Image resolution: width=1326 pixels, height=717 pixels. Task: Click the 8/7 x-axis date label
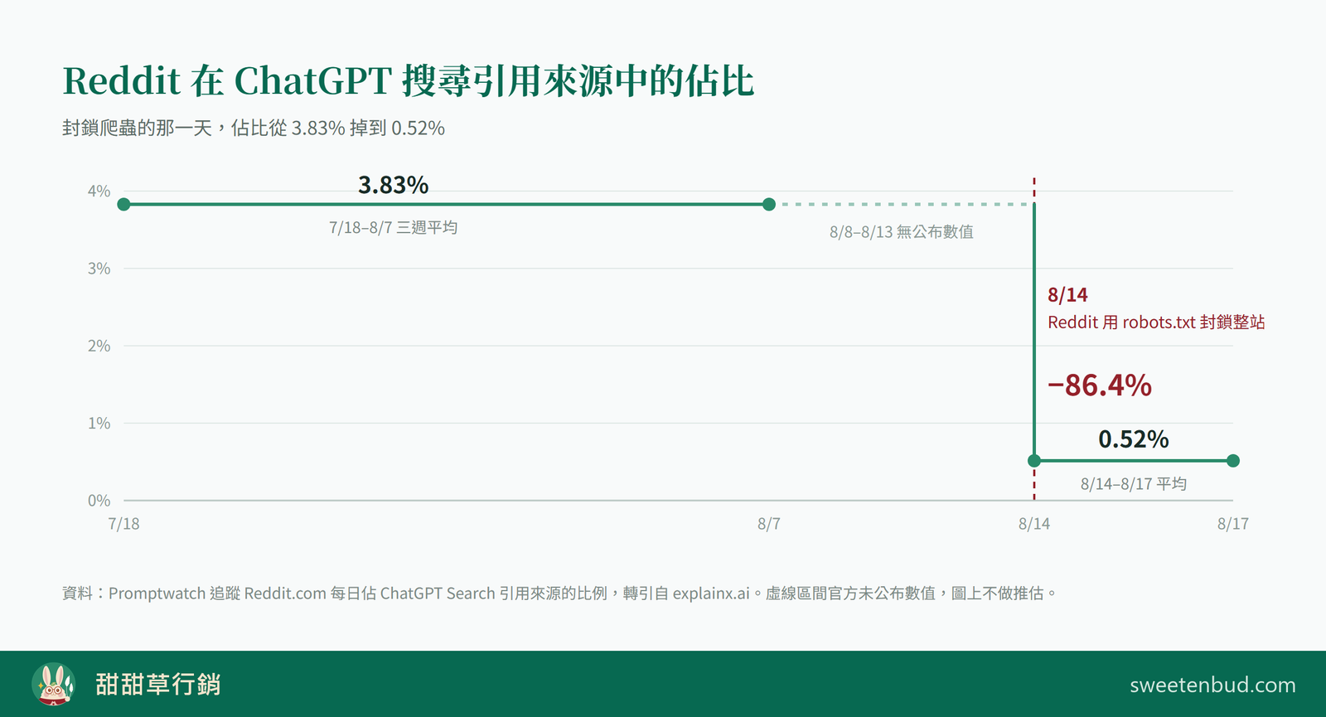769,524
